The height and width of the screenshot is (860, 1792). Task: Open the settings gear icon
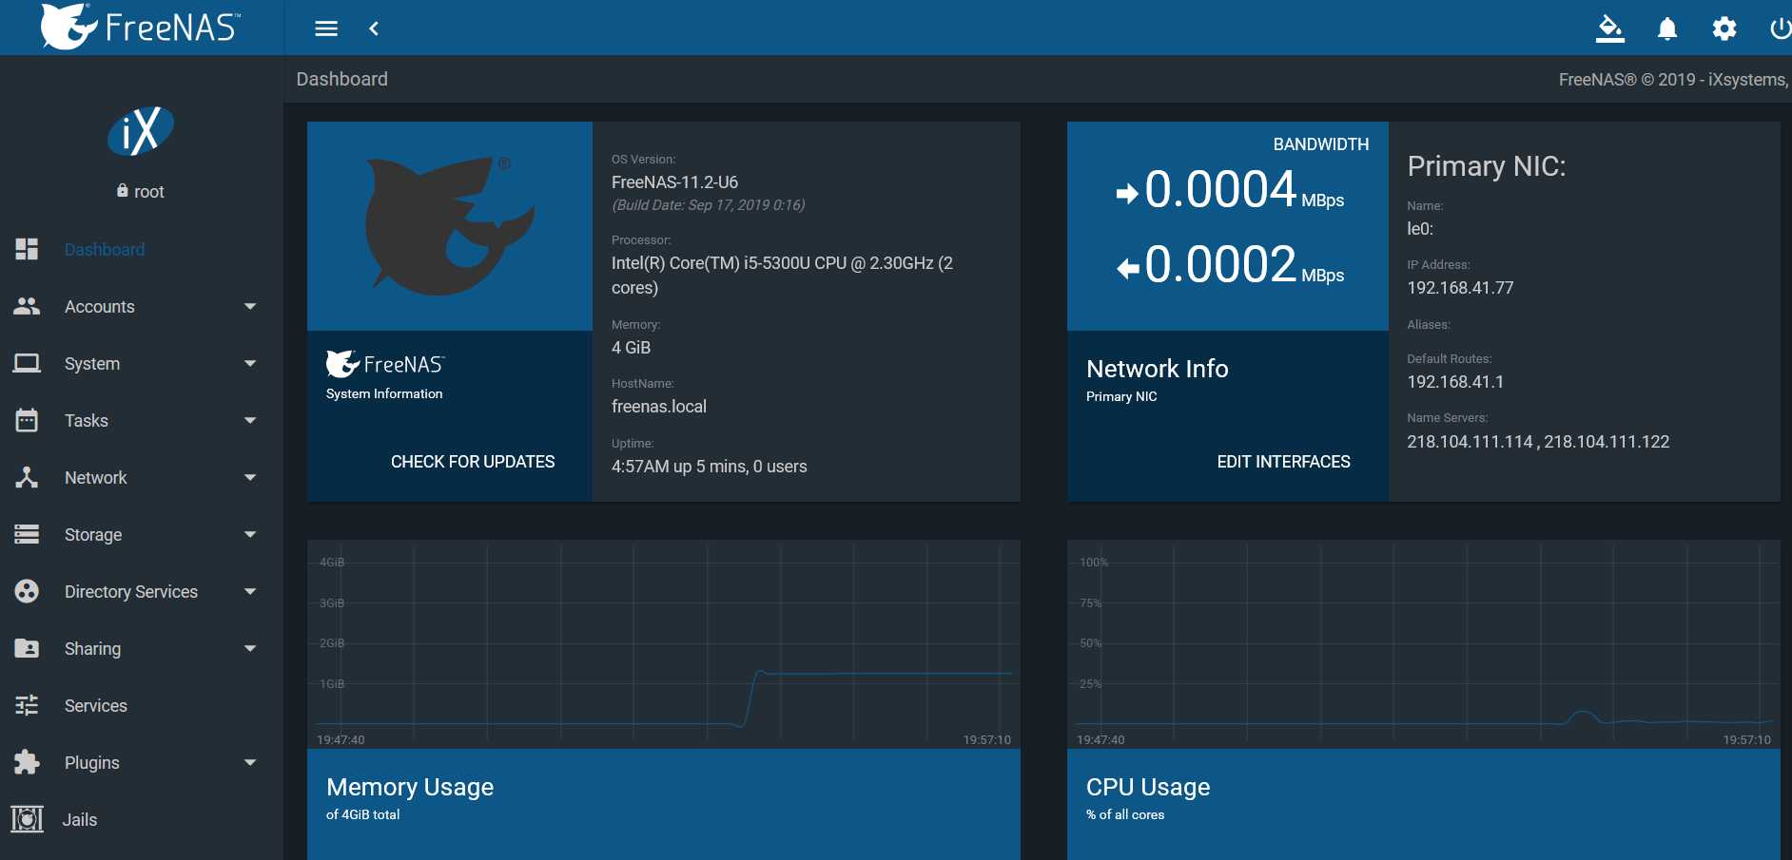1724,29
